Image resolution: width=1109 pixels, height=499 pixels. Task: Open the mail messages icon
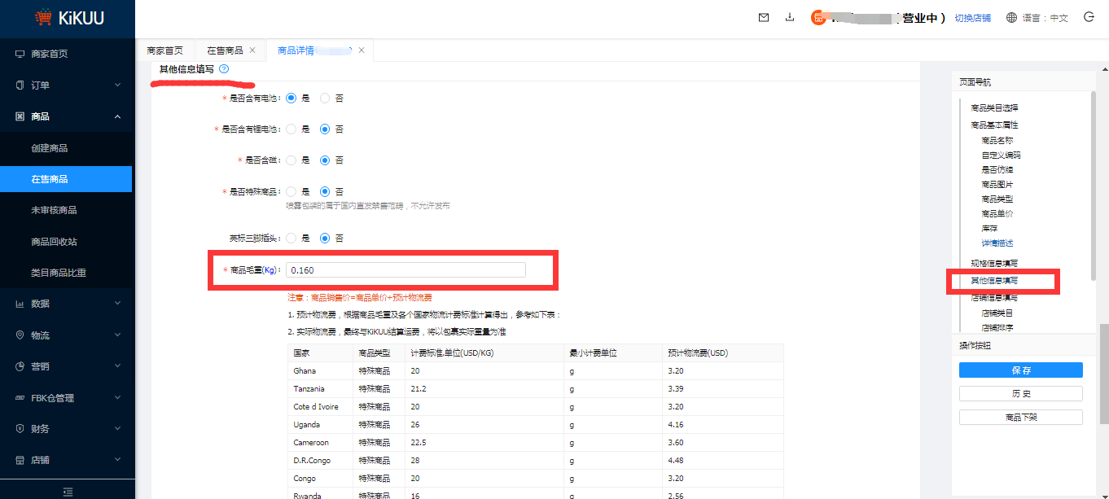pos(763,18)
